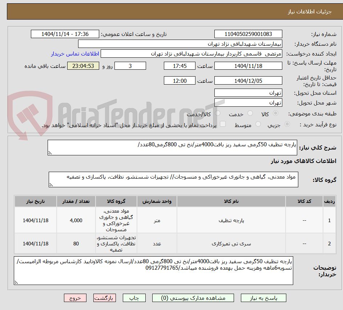Click the row 2 date 1404/11/18 cell
The height and width of the screenshot is (310, 343).
(36, 244)
